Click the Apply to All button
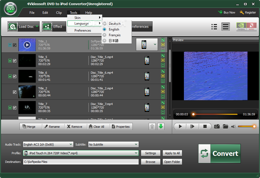 172,153
